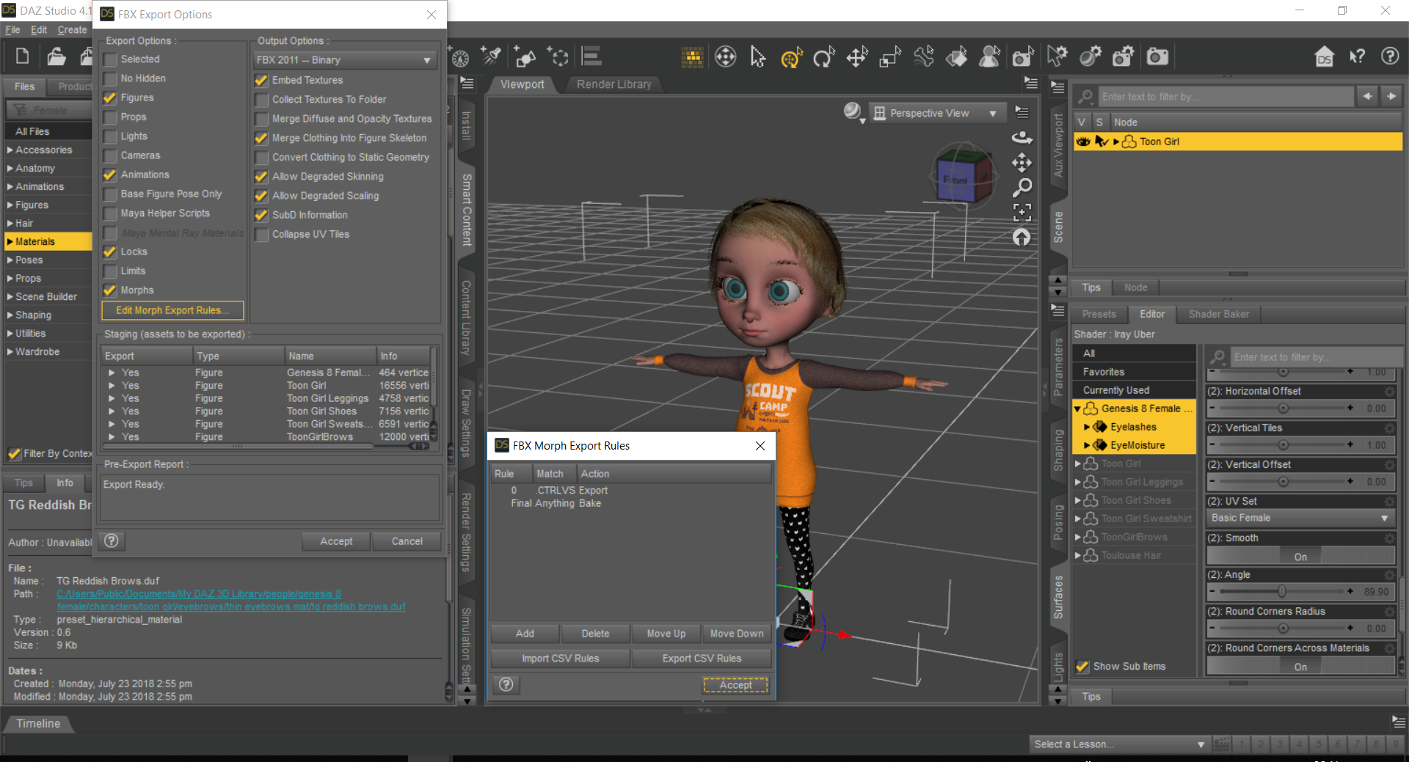Open the Shader Baker tab
The height and width of the screenshot is (762, 1409).
coord(1218,314)
